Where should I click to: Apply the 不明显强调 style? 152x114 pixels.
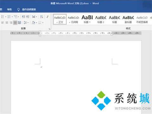coord(142,19)
